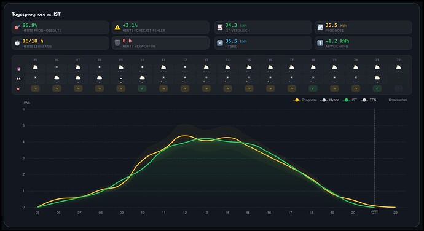Select the observed cloud icon for hour 07

tap(78, 78)
